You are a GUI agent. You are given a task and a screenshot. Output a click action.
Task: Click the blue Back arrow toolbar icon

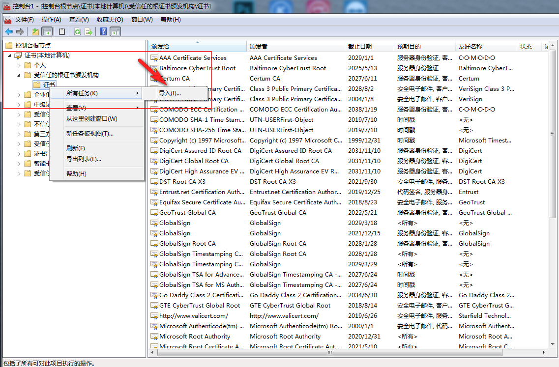coord(9,32)
